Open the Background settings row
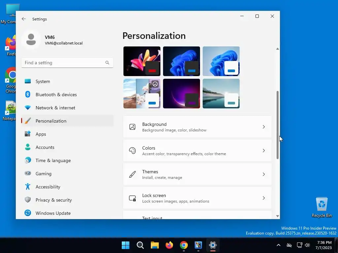This screenshot has width=338, height=253. [197, 127]
